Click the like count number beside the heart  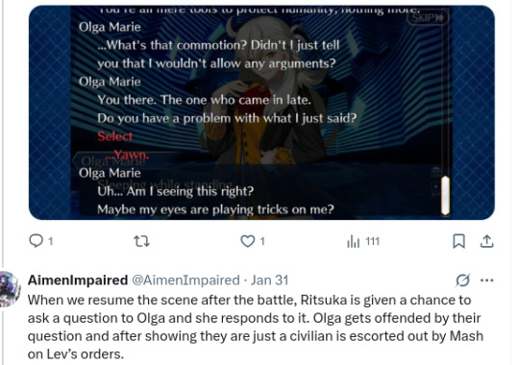point(262,241)
